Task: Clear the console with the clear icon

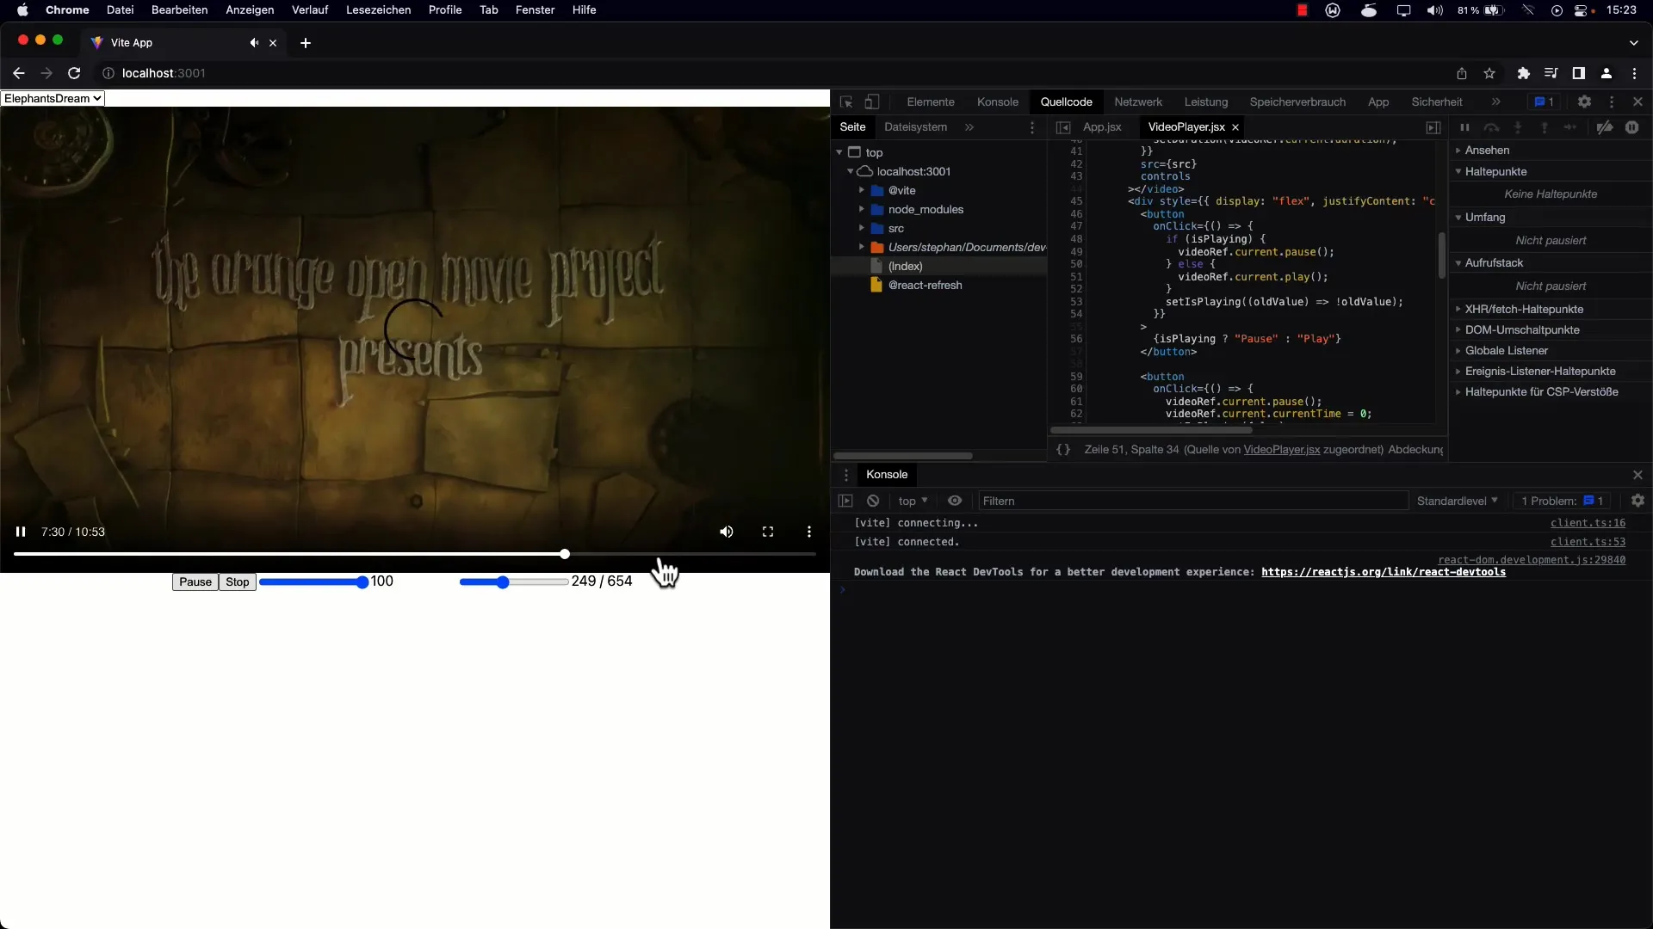Action: (873, 501)
